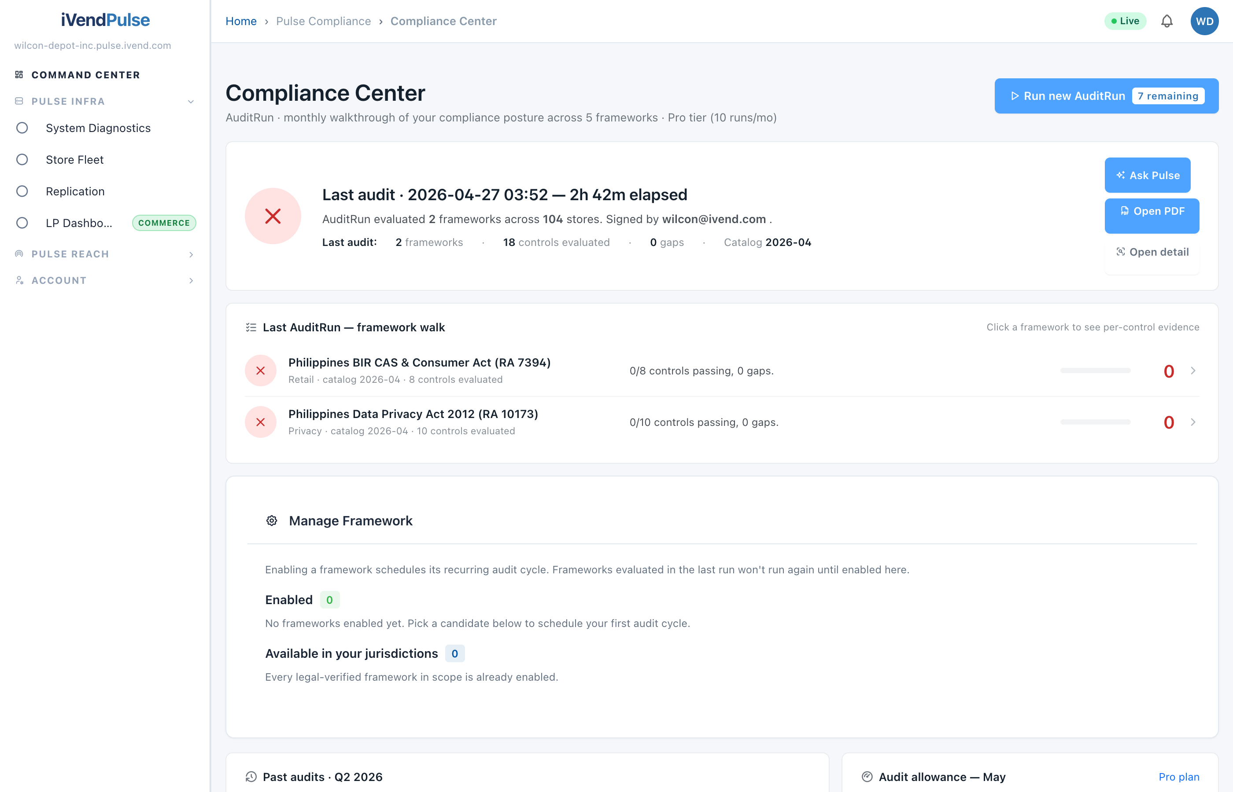Expand the Account section chevron
This screenshot has height=792, width=1233.
[x=191, y=280]
